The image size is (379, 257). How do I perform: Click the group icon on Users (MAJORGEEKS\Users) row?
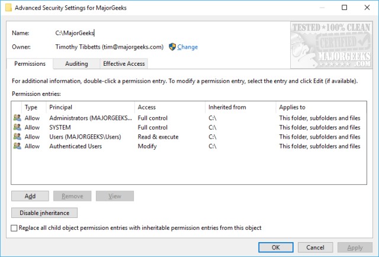[17, 137]
